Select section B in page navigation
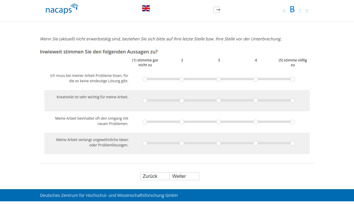 point(292,10)
